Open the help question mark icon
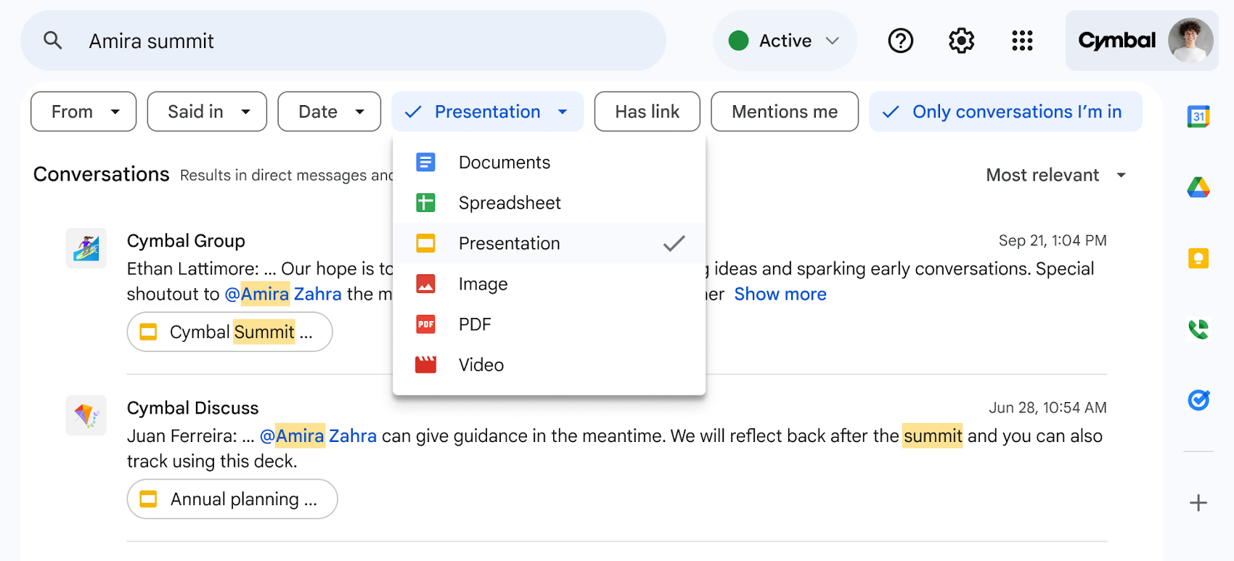Viewport: 1234px width, 561px height. (900, 41)
